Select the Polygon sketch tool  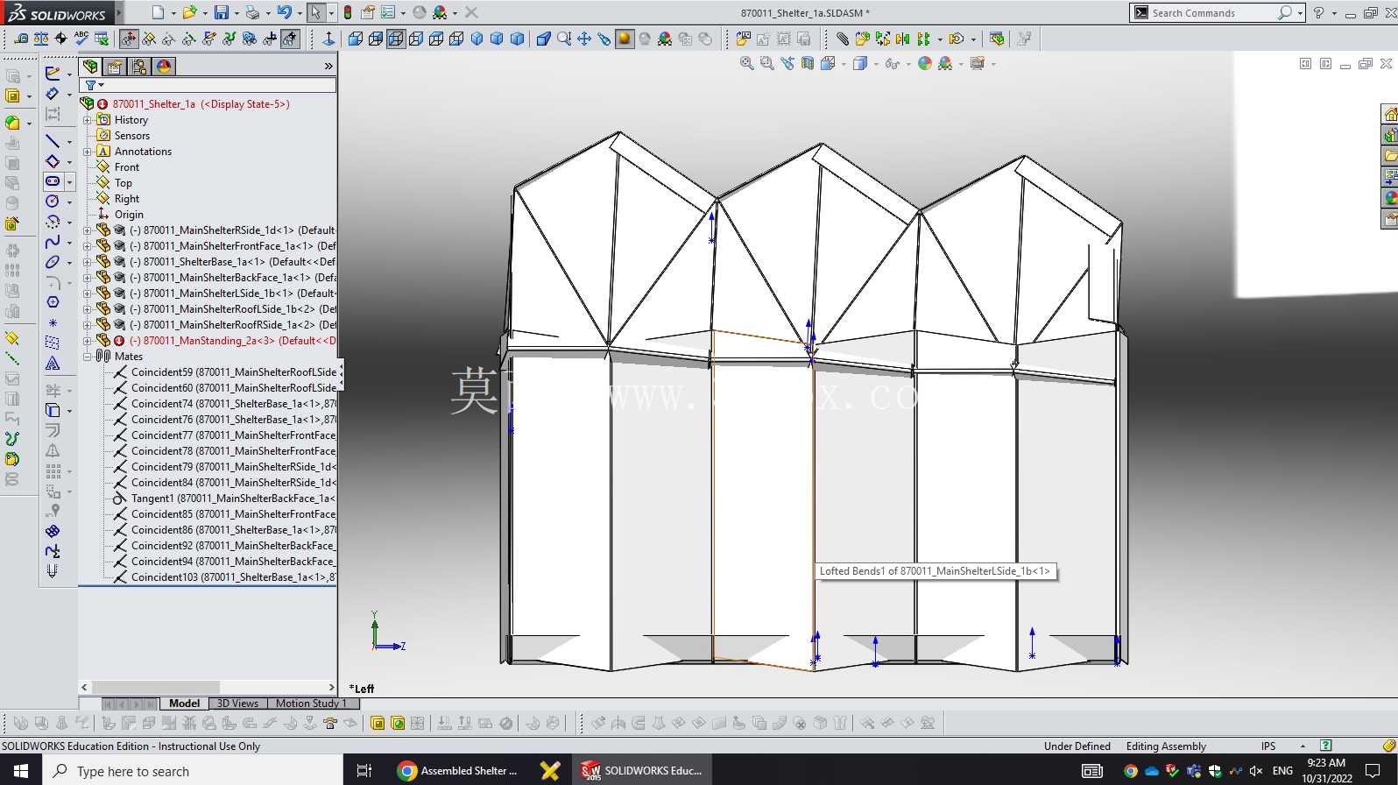click(53, 302)
